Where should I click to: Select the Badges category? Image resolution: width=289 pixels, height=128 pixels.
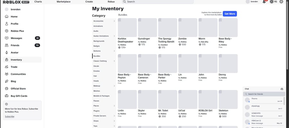pos(96,46)
